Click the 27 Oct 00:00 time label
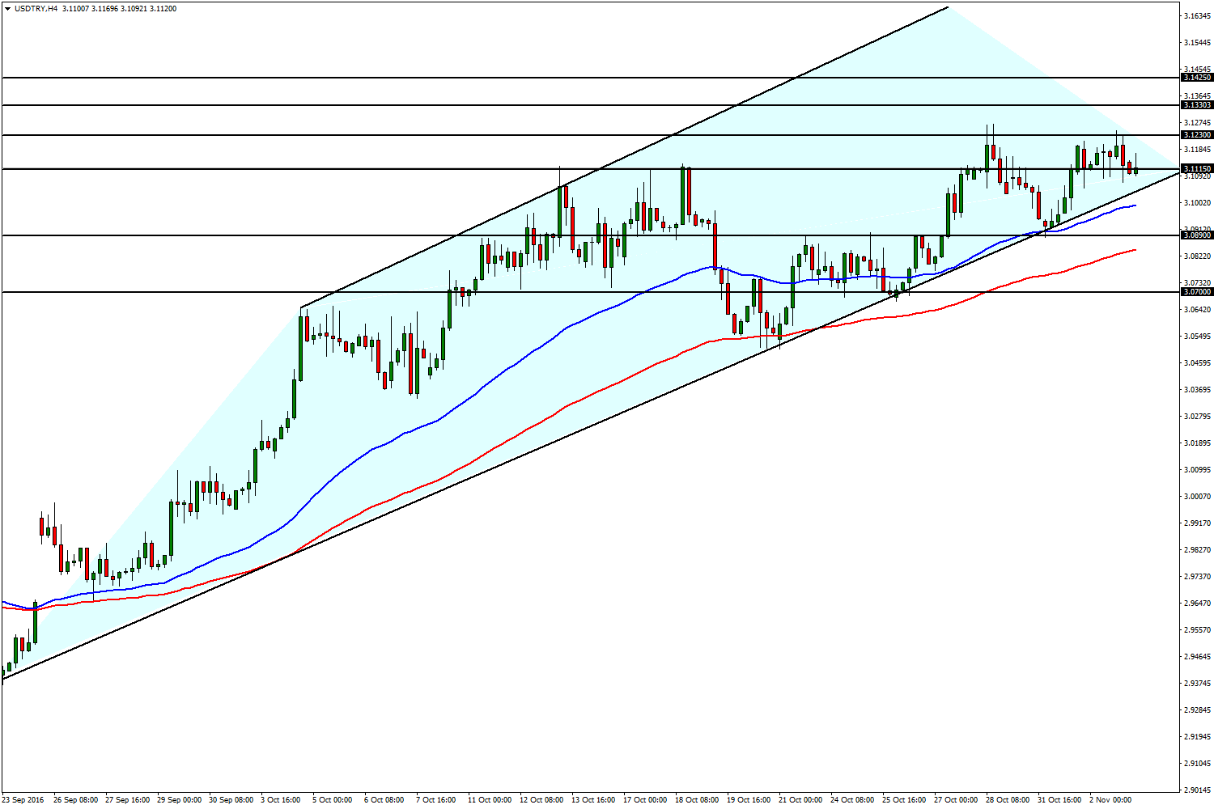The width and height of the screenshot is (1214, 809). [956, 800]
